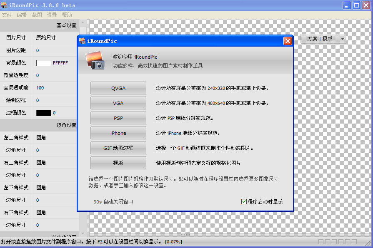
Task: Open the 帮助 menu
Action: [67, 15]
